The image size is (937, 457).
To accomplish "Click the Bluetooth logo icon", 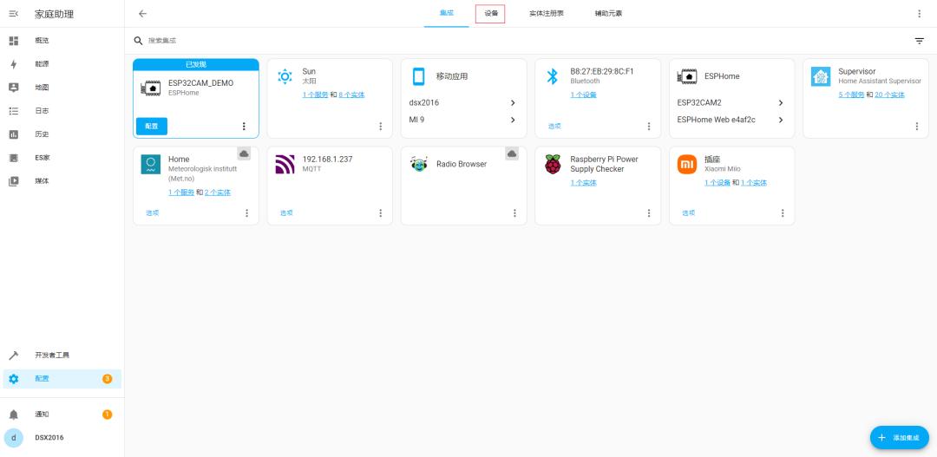I will pyautogui.click(x=553, y=76).
